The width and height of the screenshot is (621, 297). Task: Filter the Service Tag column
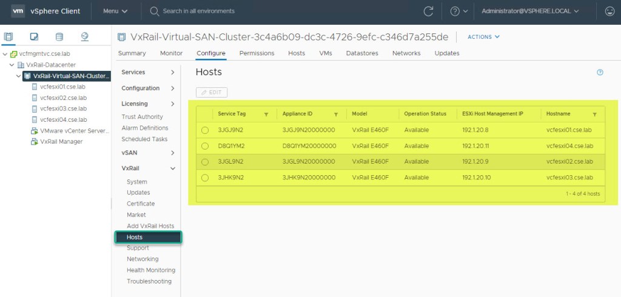(266, 114)
